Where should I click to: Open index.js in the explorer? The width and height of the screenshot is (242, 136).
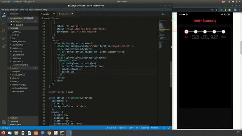16,82
